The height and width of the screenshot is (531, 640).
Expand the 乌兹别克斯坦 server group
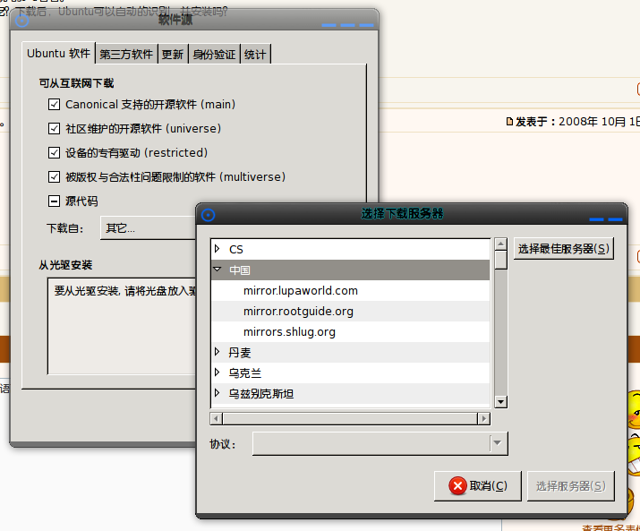pyautogui.click(x=218, y=393)
